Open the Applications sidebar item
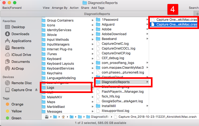The height and width of the screenshot is (126, 199). tap(7, 41)
